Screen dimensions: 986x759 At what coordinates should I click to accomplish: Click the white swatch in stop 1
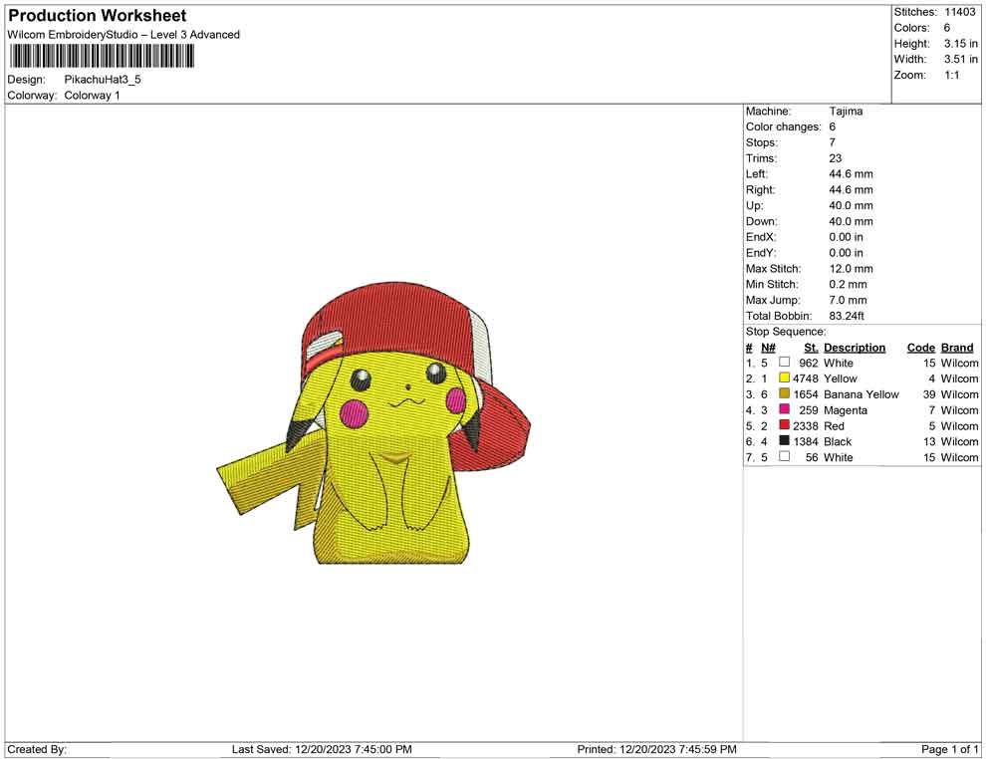point(784,363)
